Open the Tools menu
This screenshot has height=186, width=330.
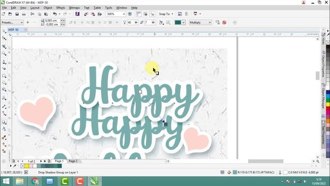(108, 8)
